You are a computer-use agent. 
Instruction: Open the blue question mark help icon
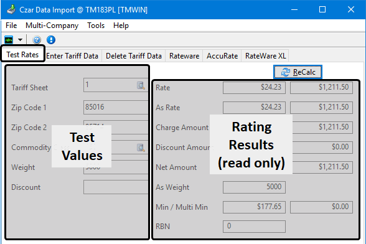[37, 40]
